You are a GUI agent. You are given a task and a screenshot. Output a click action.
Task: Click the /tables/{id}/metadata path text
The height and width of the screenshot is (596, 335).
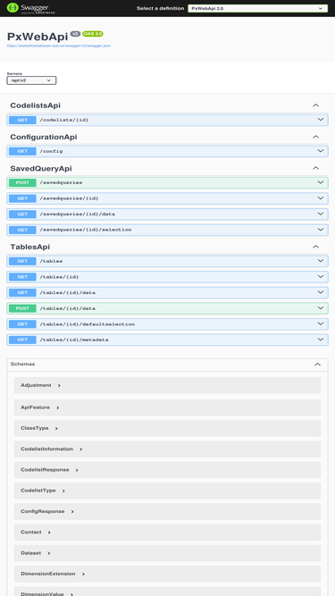[74, 340]
